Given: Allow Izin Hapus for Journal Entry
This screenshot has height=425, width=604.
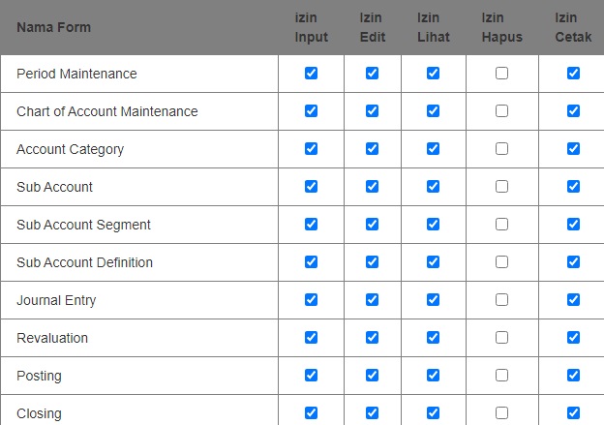Looking at the screenshot, I should click(501, 300).
